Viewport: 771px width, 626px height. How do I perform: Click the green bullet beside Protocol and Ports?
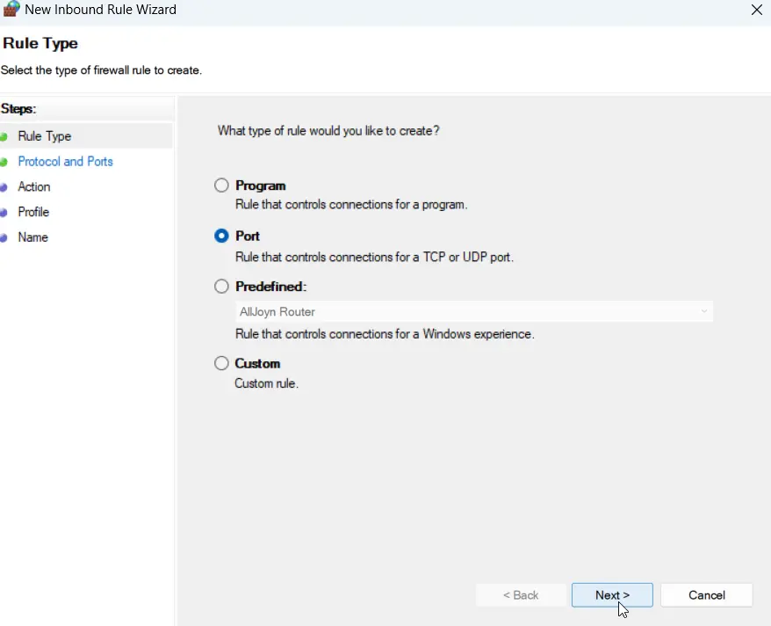pyautogui.click(x=4, y=162)
